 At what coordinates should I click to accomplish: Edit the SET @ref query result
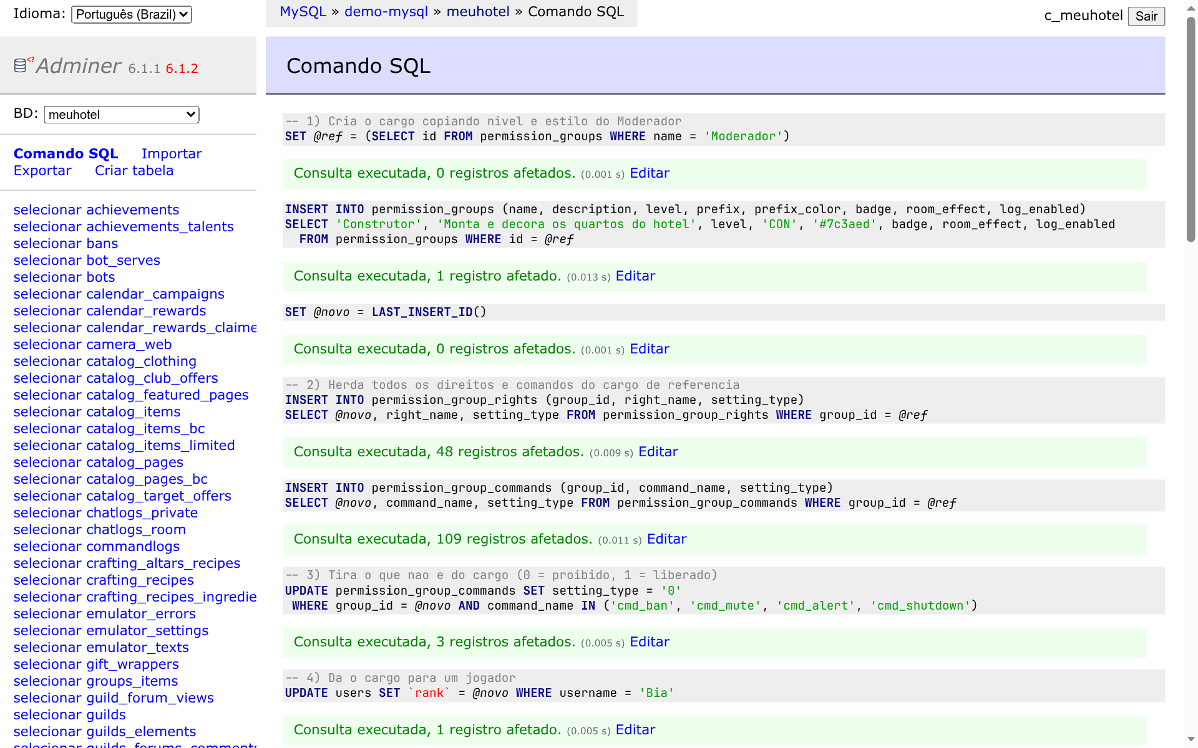650,173
